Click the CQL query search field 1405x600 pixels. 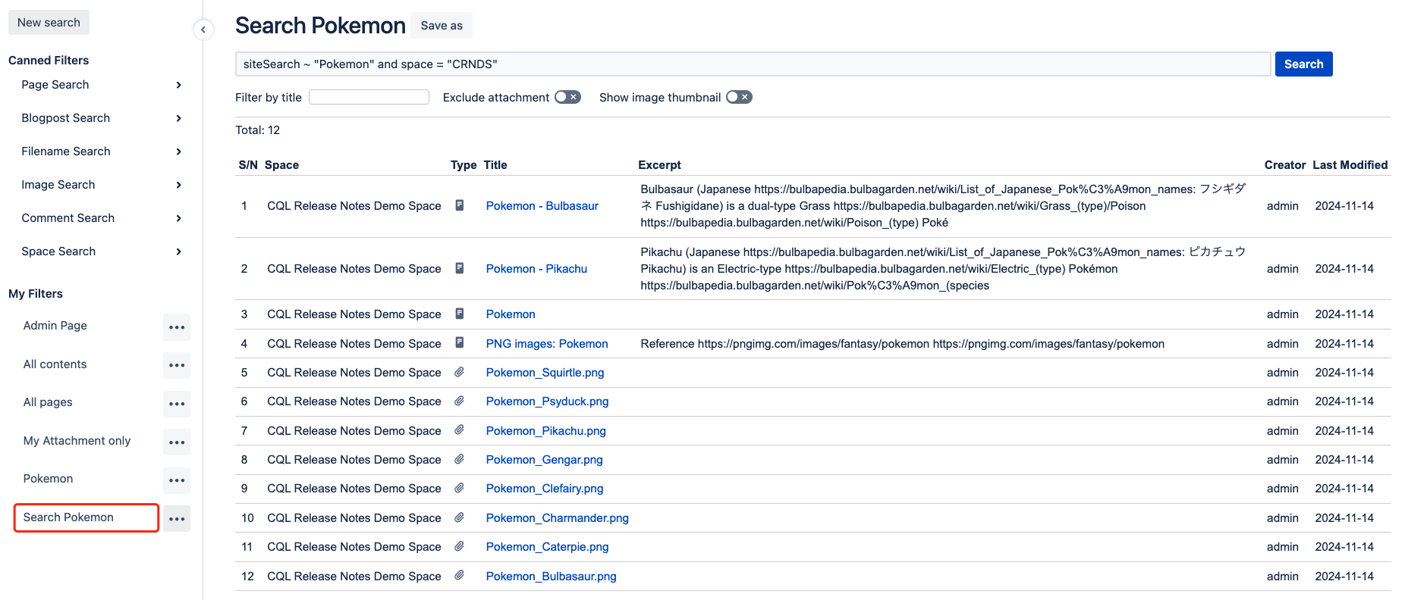(752, 64)
